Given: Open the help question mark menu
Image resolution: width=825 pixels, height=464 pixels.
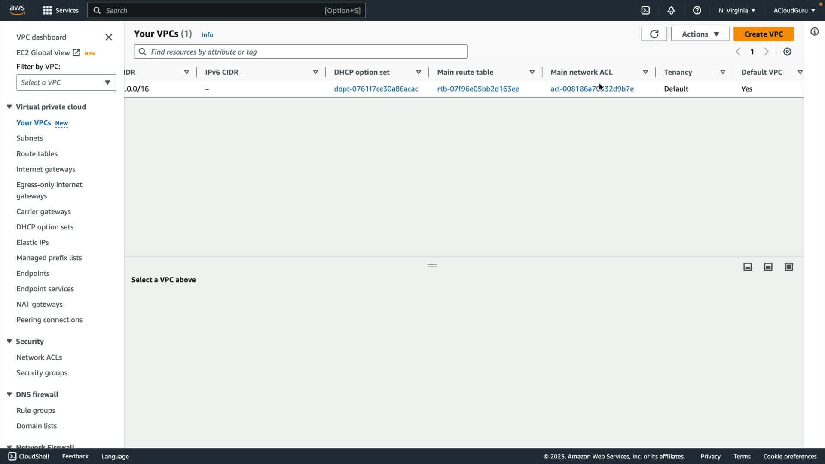Looking at the screenshot, I should point(697,10).
